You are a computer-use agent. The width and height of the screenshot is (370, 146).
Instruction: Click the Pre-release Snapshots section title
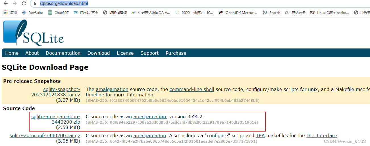pyautogui.click(x=32, y=81)
